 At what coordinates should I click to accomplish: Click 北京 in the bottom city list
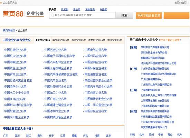142,135
